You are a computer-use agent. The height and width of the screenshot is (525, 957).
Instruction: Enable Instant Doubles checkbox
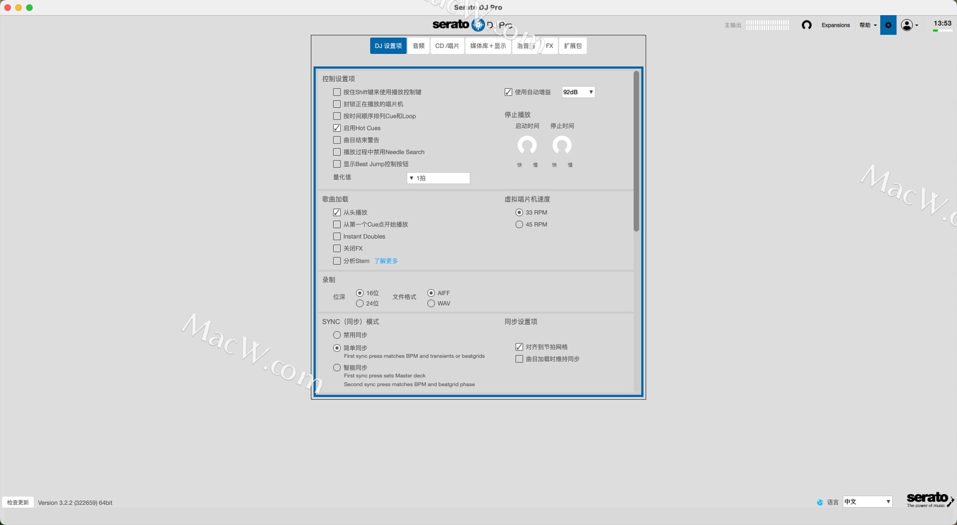(x=337, y=236)
